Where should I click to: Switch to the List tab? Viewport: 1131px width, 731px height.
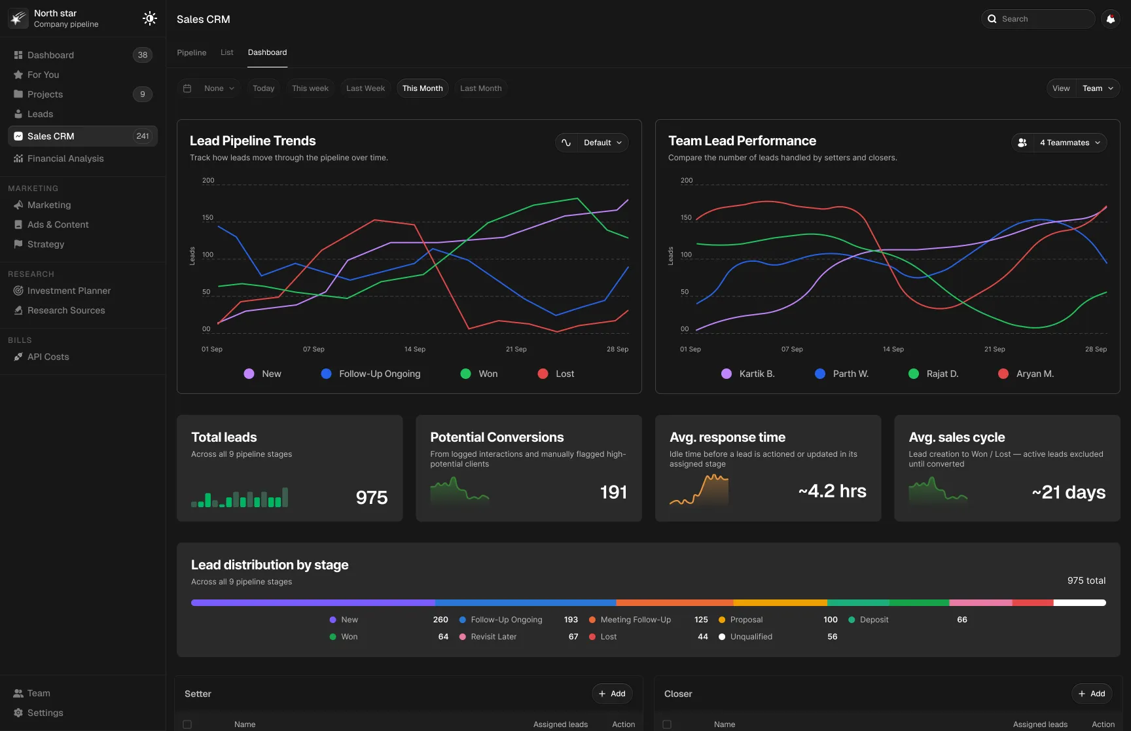[x=227, y=52]
